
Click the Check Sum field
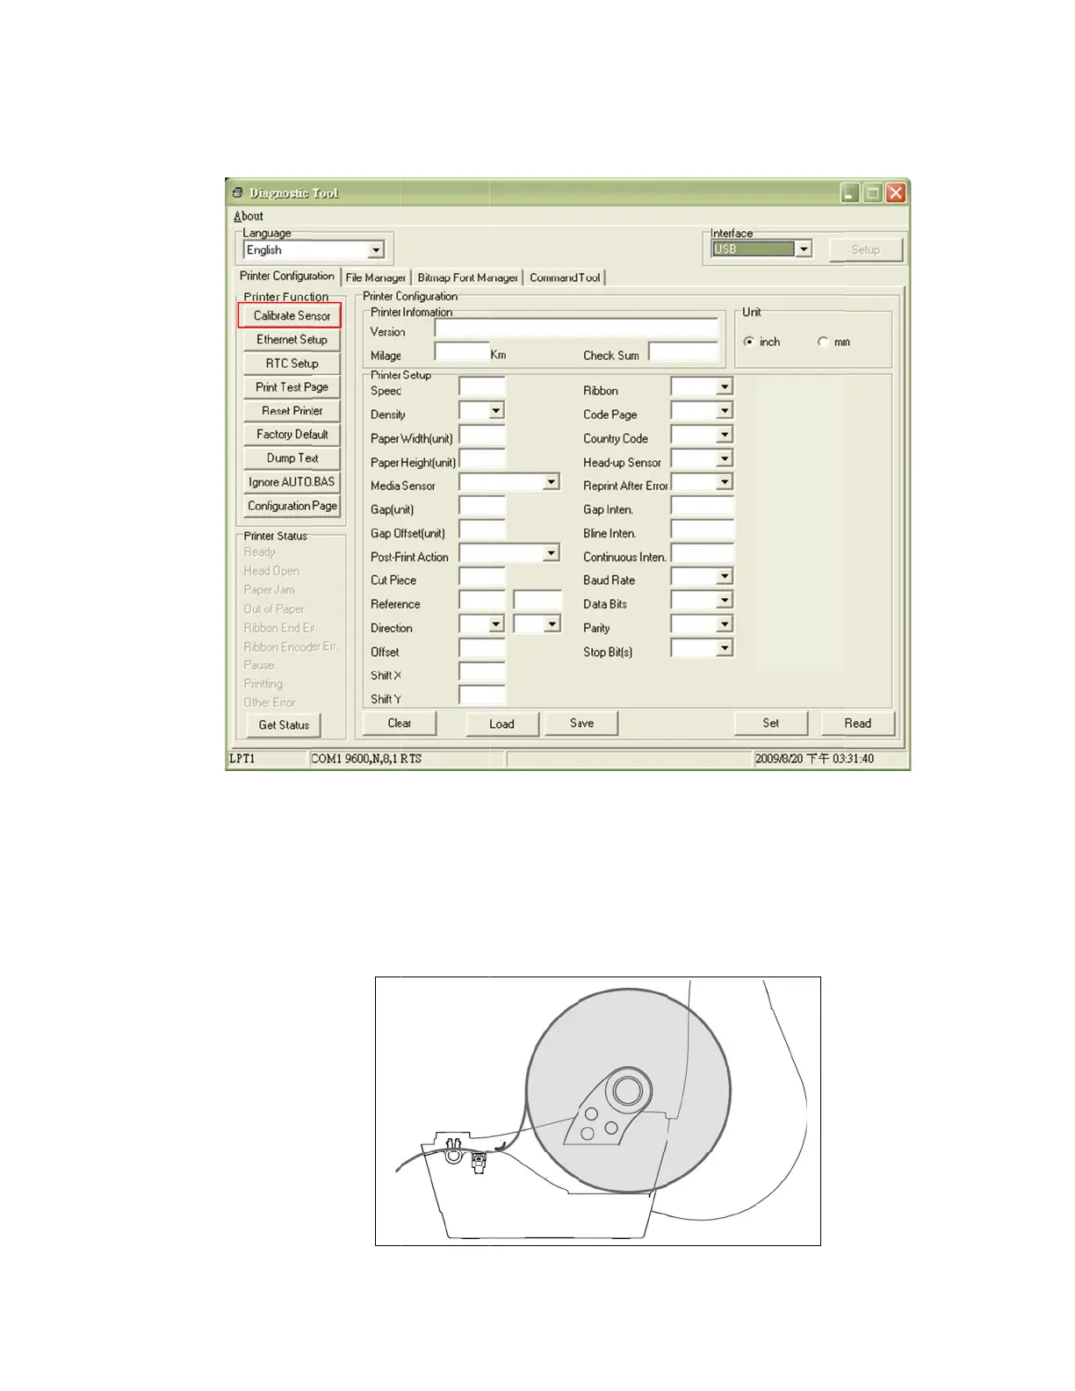coord(683,352)
